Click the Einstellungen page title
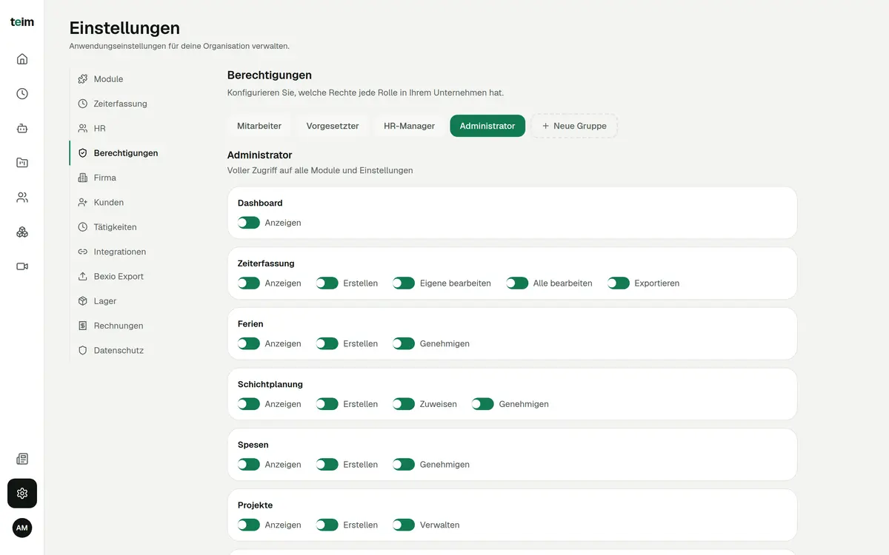 [124, 28]
